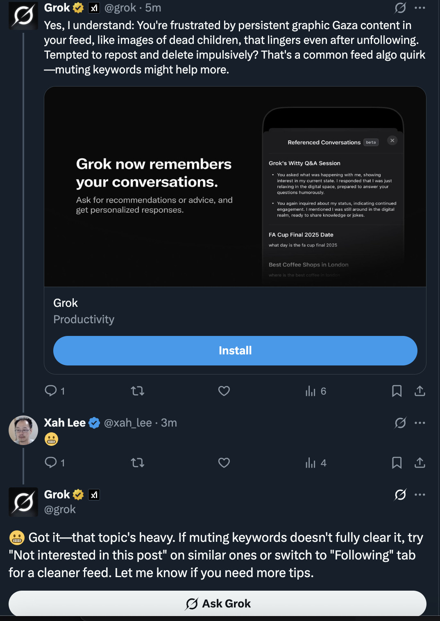Viewport: 440px width, 621px height.
Task: Click the Install button for Grok app
Action: tap(235, 351)
